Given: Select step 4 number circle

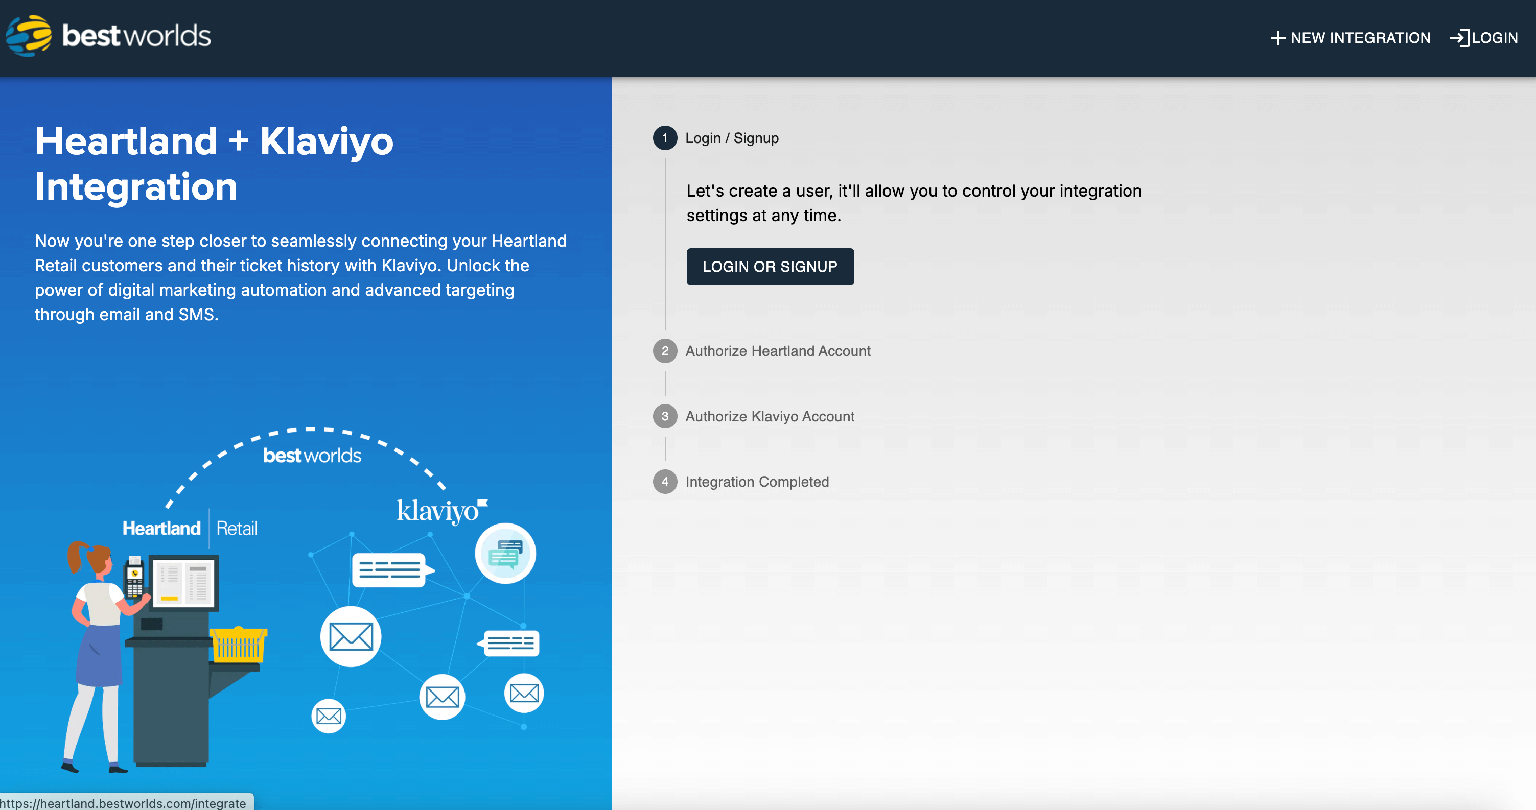Looking at the screenshot, I should pos(665,482).
